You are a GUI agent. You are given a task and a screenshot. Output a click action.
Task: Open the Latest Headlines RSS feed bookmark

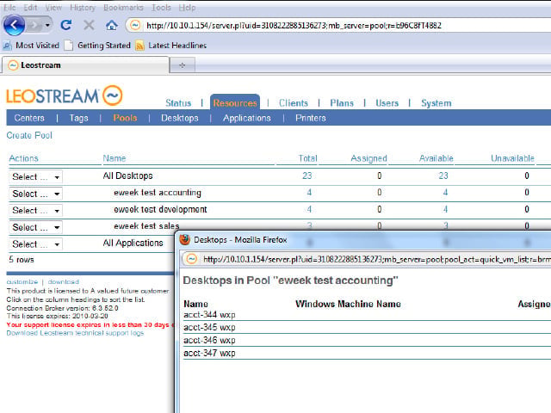(171, 46)
